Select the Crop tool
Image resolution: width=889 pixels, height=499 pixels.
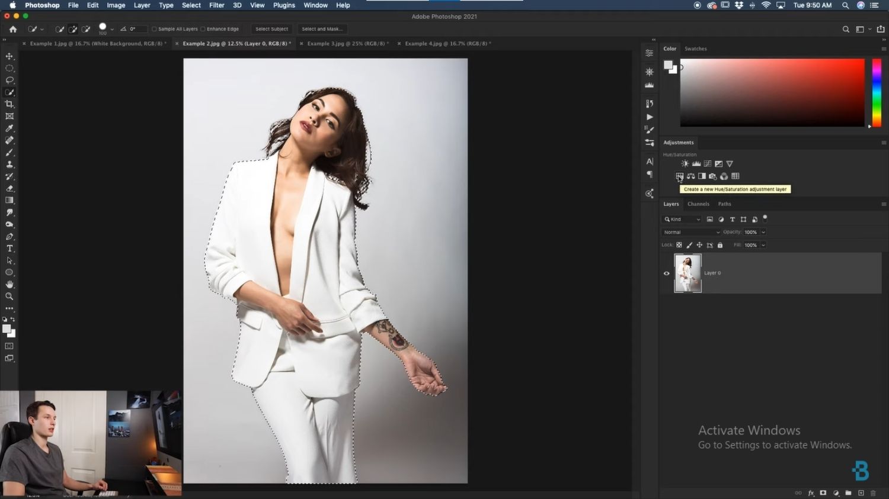coord(9,104)
